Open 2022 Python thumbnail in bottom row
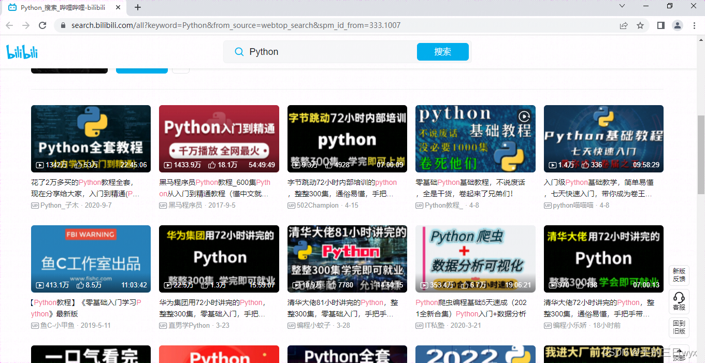The width and height of the screenshot is (705, 363). (x=476, y=354)
